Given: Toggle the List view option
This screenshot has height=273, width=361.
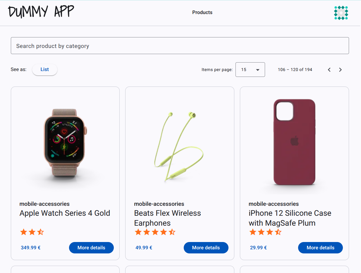Looking at the screenshot, I should pyautogui.click(x=45, y=70).
